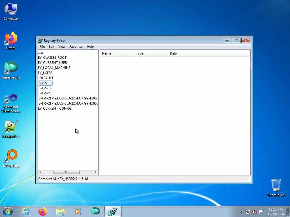Click the muted volume tray icon
The height and width of the screenshot is (217, 290).
(x=255, y=212)
